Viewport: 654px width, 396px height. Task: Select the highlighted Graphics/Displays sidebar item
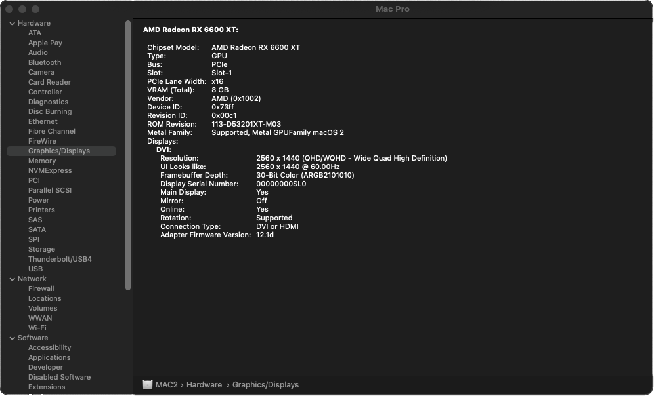click(x=61, y=151)
